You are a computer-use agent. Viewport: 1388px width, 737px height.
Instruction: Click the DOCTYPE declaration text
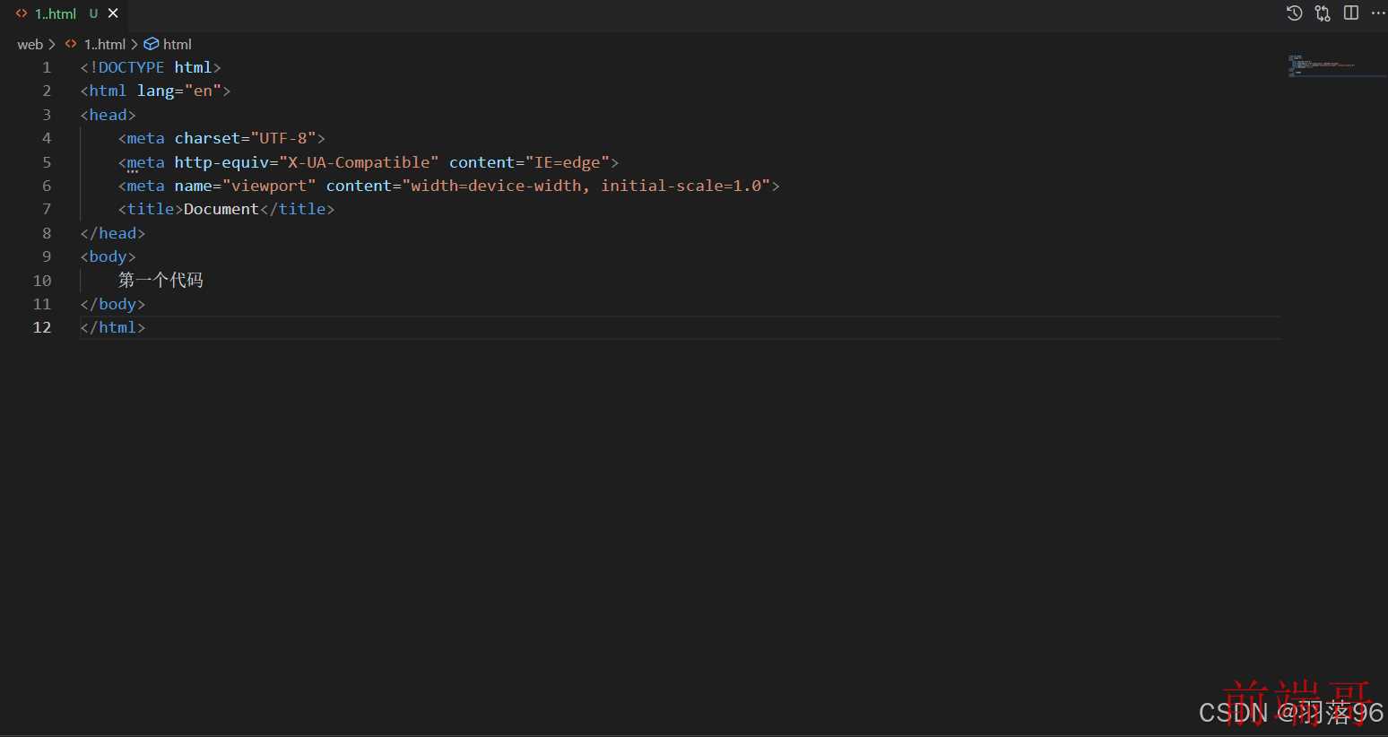(x=151, y=67)
